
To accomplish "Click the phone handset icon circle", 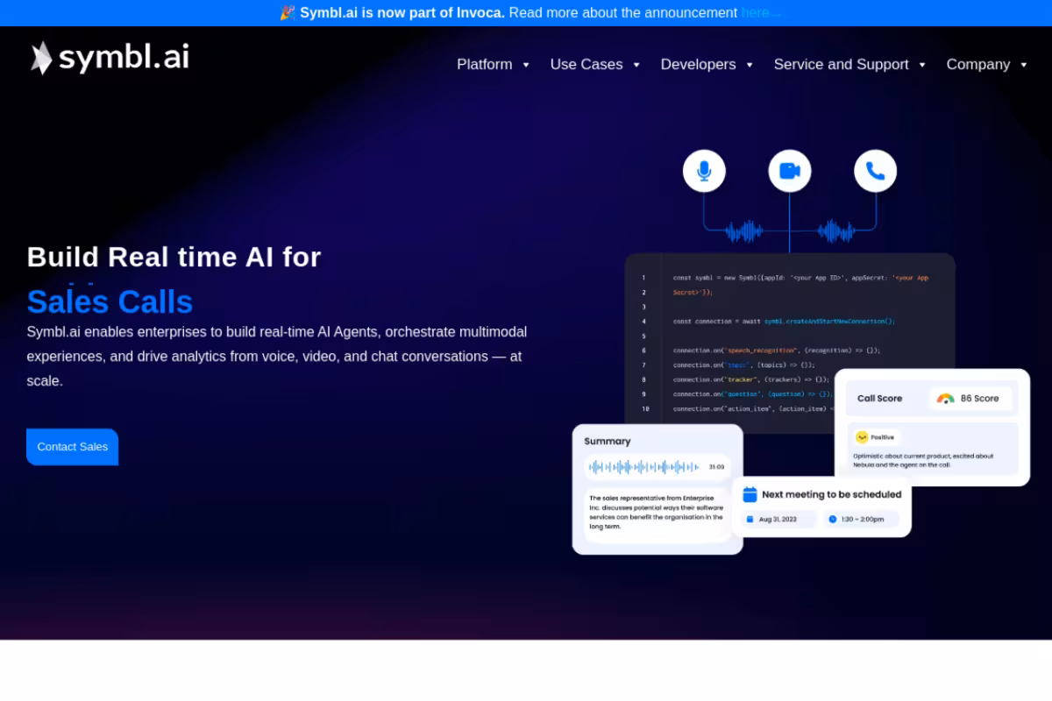I will click(876, 171).
